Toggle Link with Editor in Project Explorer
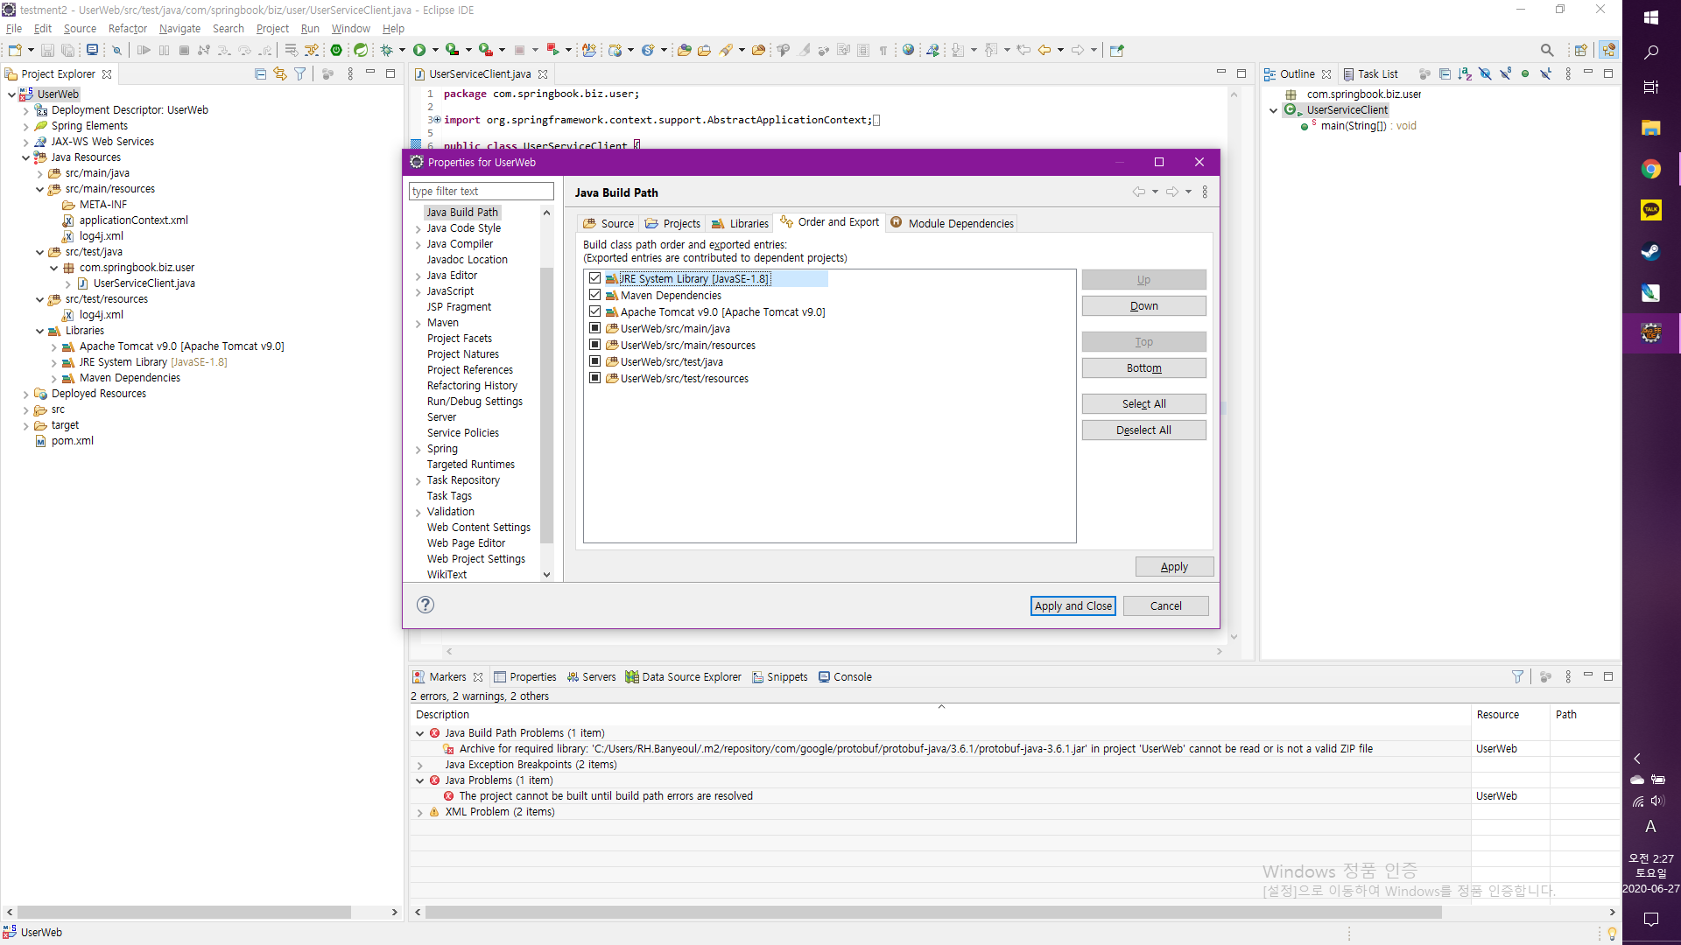The image size is (1681, 945). (x=279, y=74)
